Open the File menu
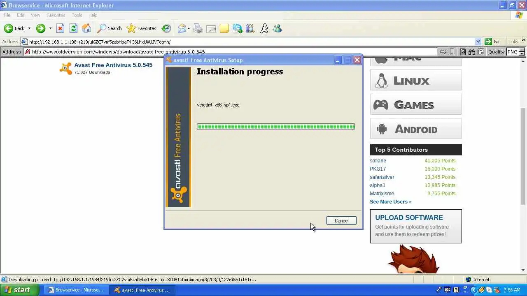 (7, 15)
